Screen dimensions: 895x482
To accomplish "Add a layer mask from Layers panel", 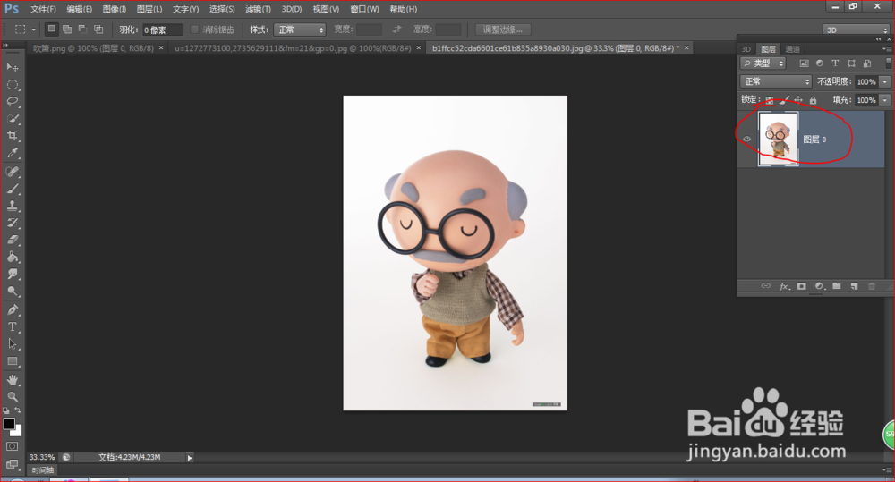I will pos(801,286).
